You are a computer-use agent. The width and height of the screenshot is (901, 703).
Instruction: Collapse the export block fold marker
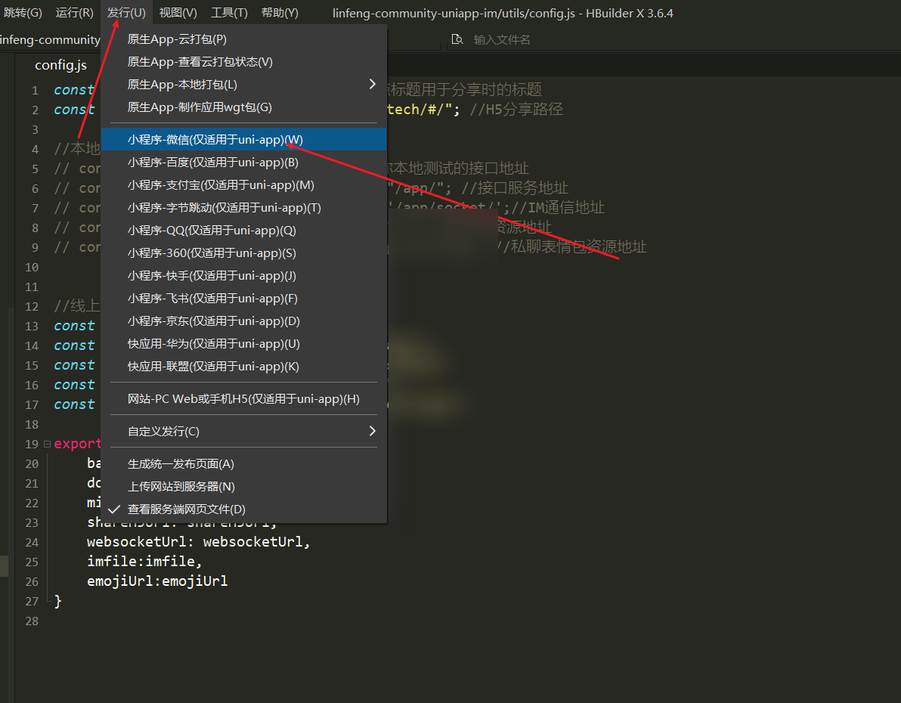tap(47, 444)
